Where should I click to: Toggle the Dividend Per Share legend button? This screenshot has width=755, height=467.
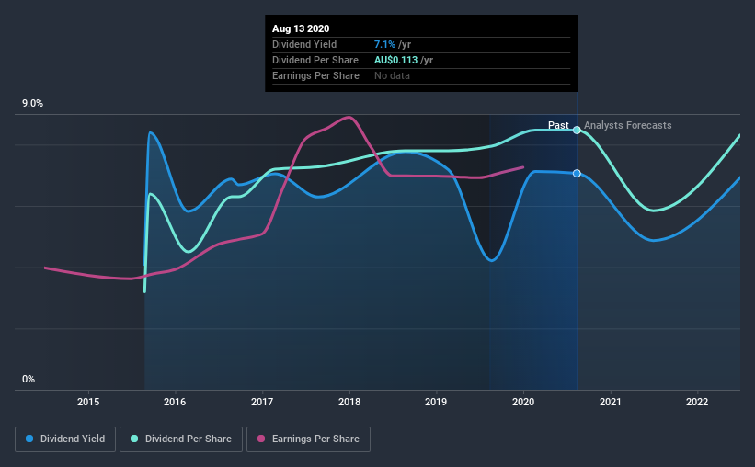(x=181, y=439)
